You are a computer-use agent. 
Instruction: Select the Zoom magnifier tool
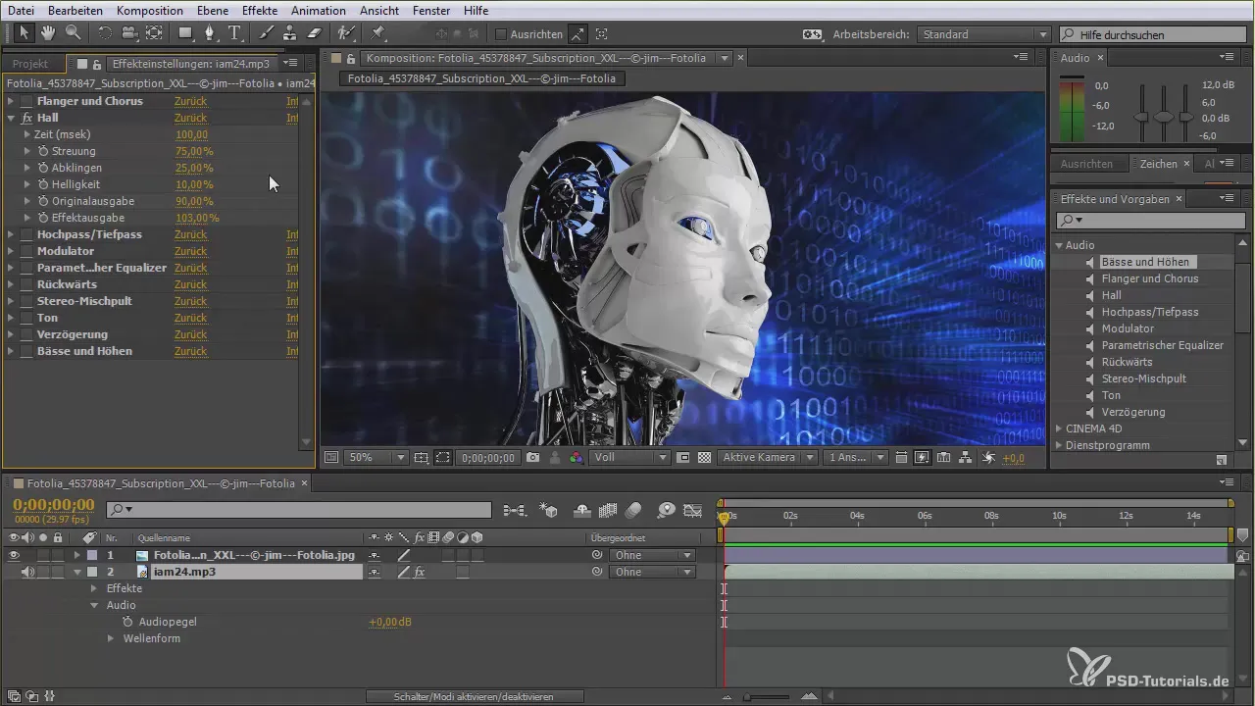[x=73, y=33]
